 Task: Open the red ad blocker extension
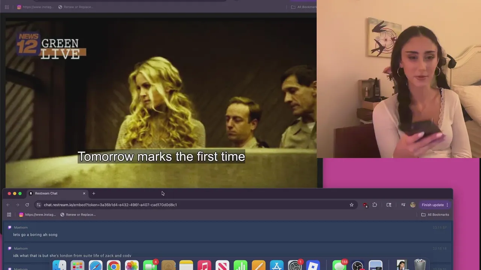click(365, 205)
